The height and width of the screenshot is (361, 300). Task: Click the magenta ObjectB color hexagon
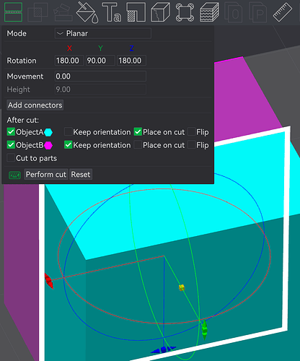click(x=48, y=145)
